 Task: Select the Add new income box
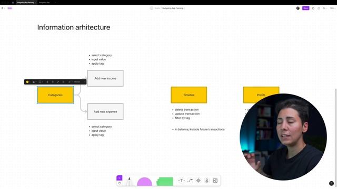[105, 78]
